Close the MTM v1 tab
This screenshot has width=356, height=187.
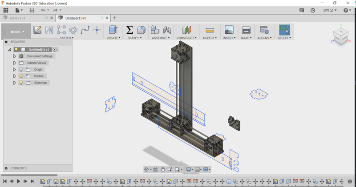52,18
